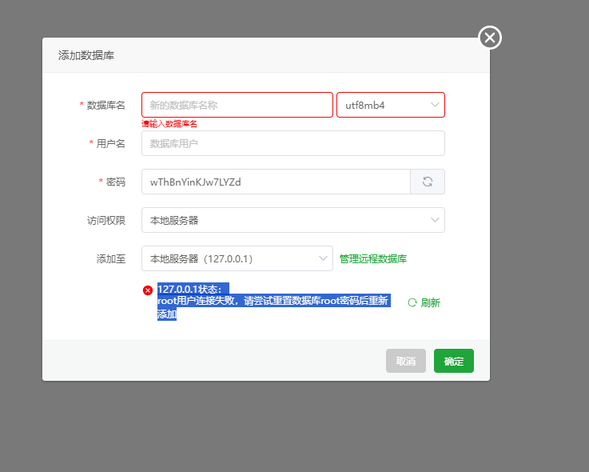Regenerate password with refresh icon
The image size is (589, 472).
click(428, 182)
